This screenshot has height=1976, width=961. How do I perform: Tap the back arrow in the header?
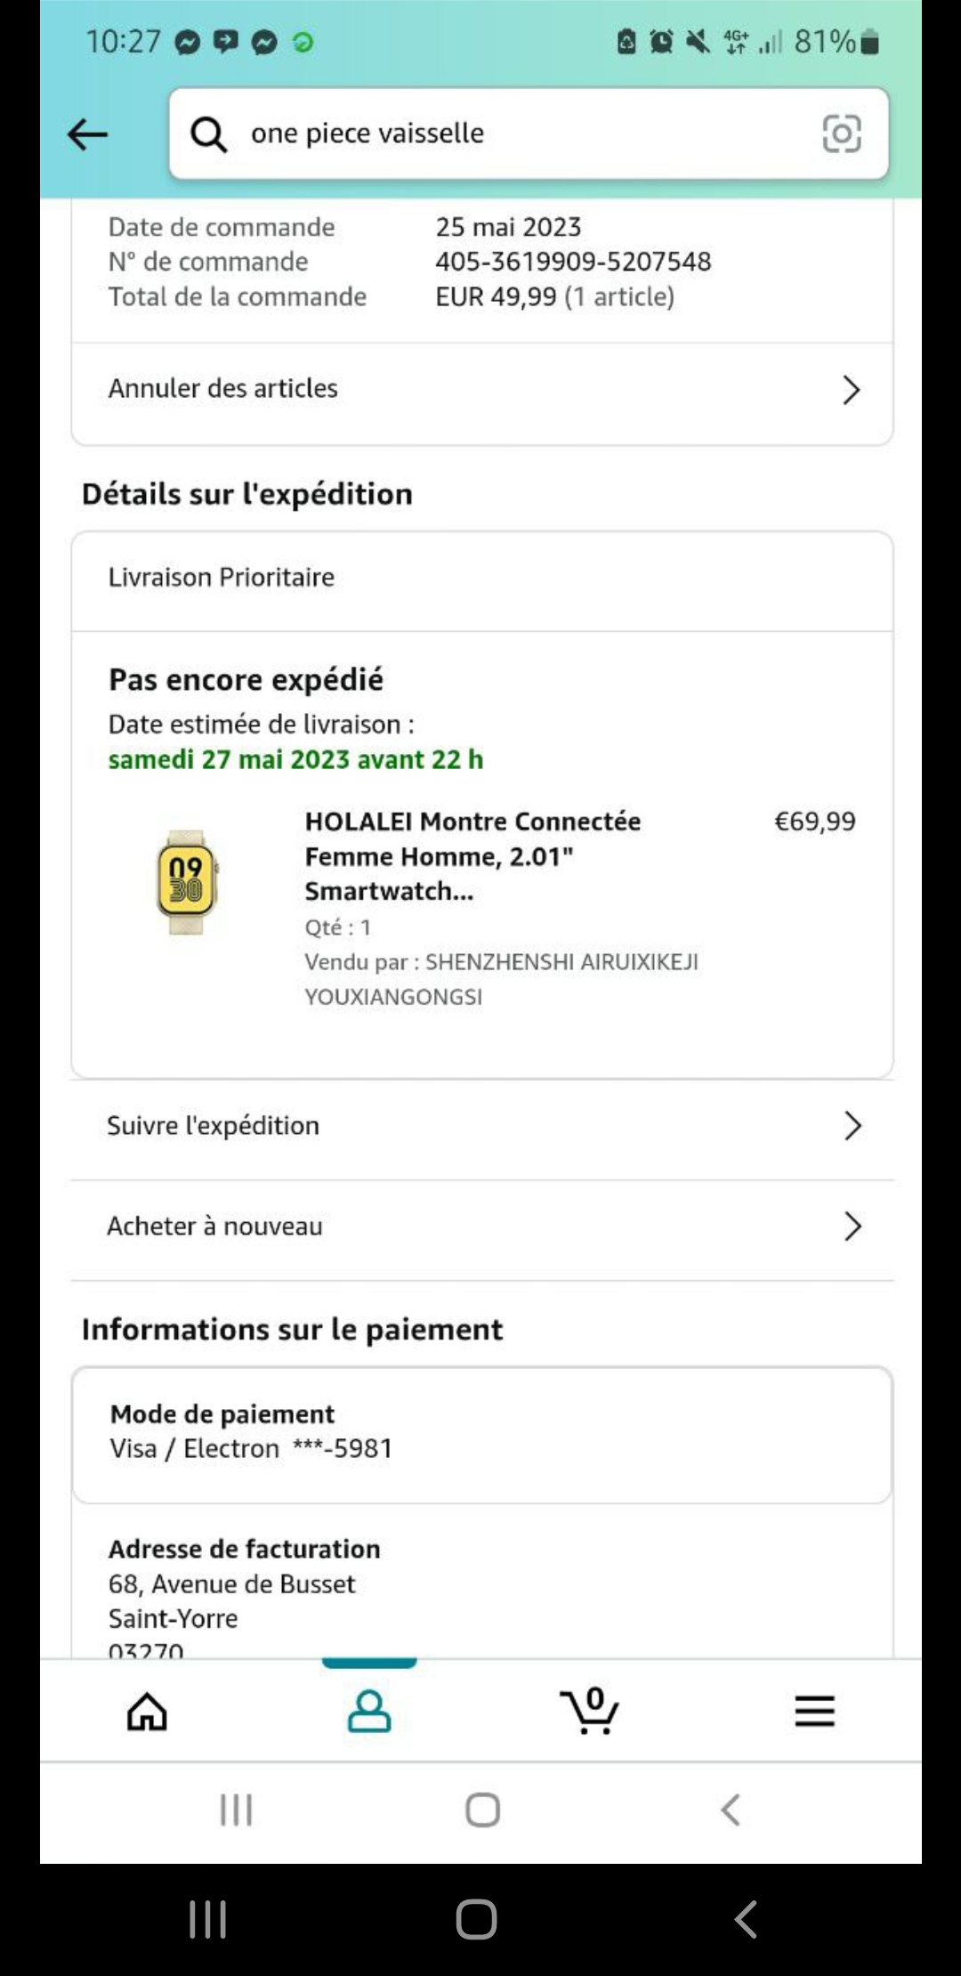point(87,134)
